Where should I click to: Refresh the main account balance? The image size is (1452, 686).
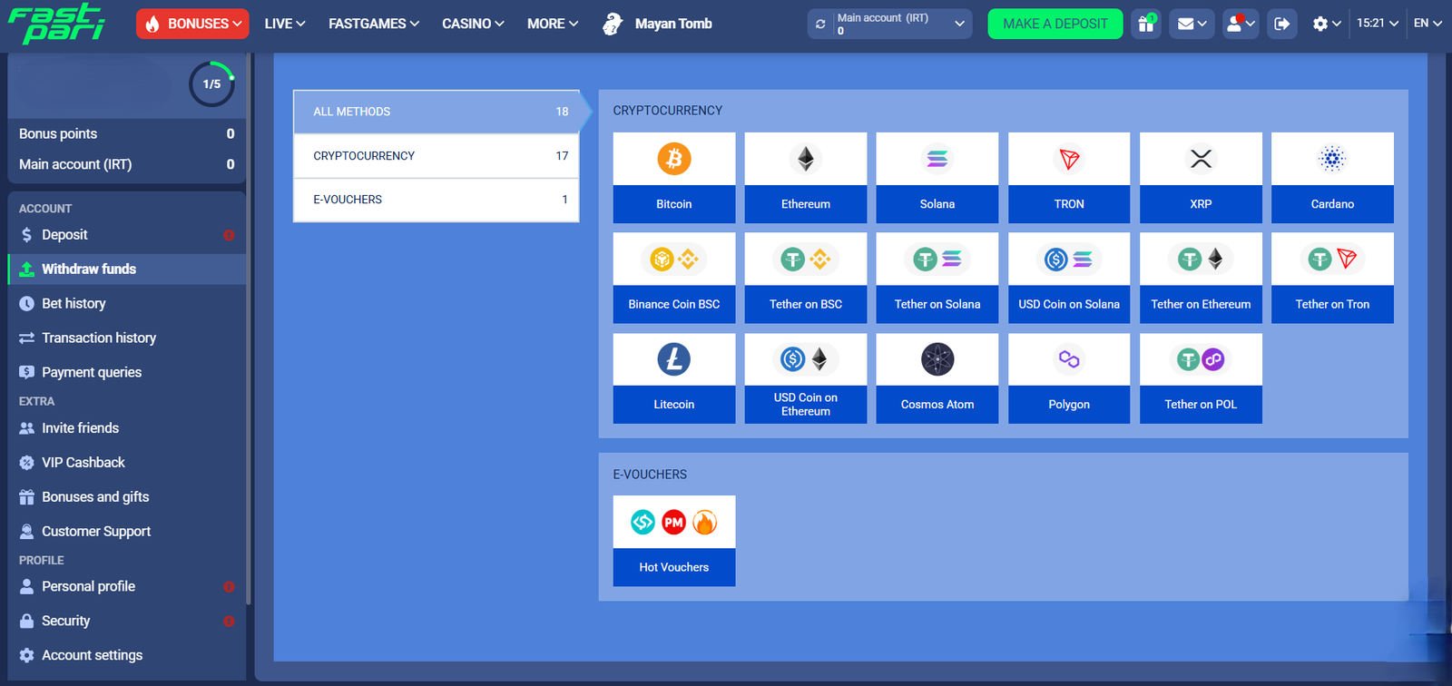coord(820,24)
